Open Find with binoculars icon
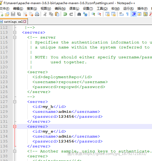152x161 pixels. 79,14
